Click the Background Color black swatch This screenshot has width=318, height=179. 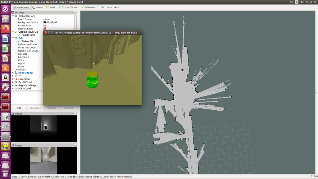click(45, 22)
